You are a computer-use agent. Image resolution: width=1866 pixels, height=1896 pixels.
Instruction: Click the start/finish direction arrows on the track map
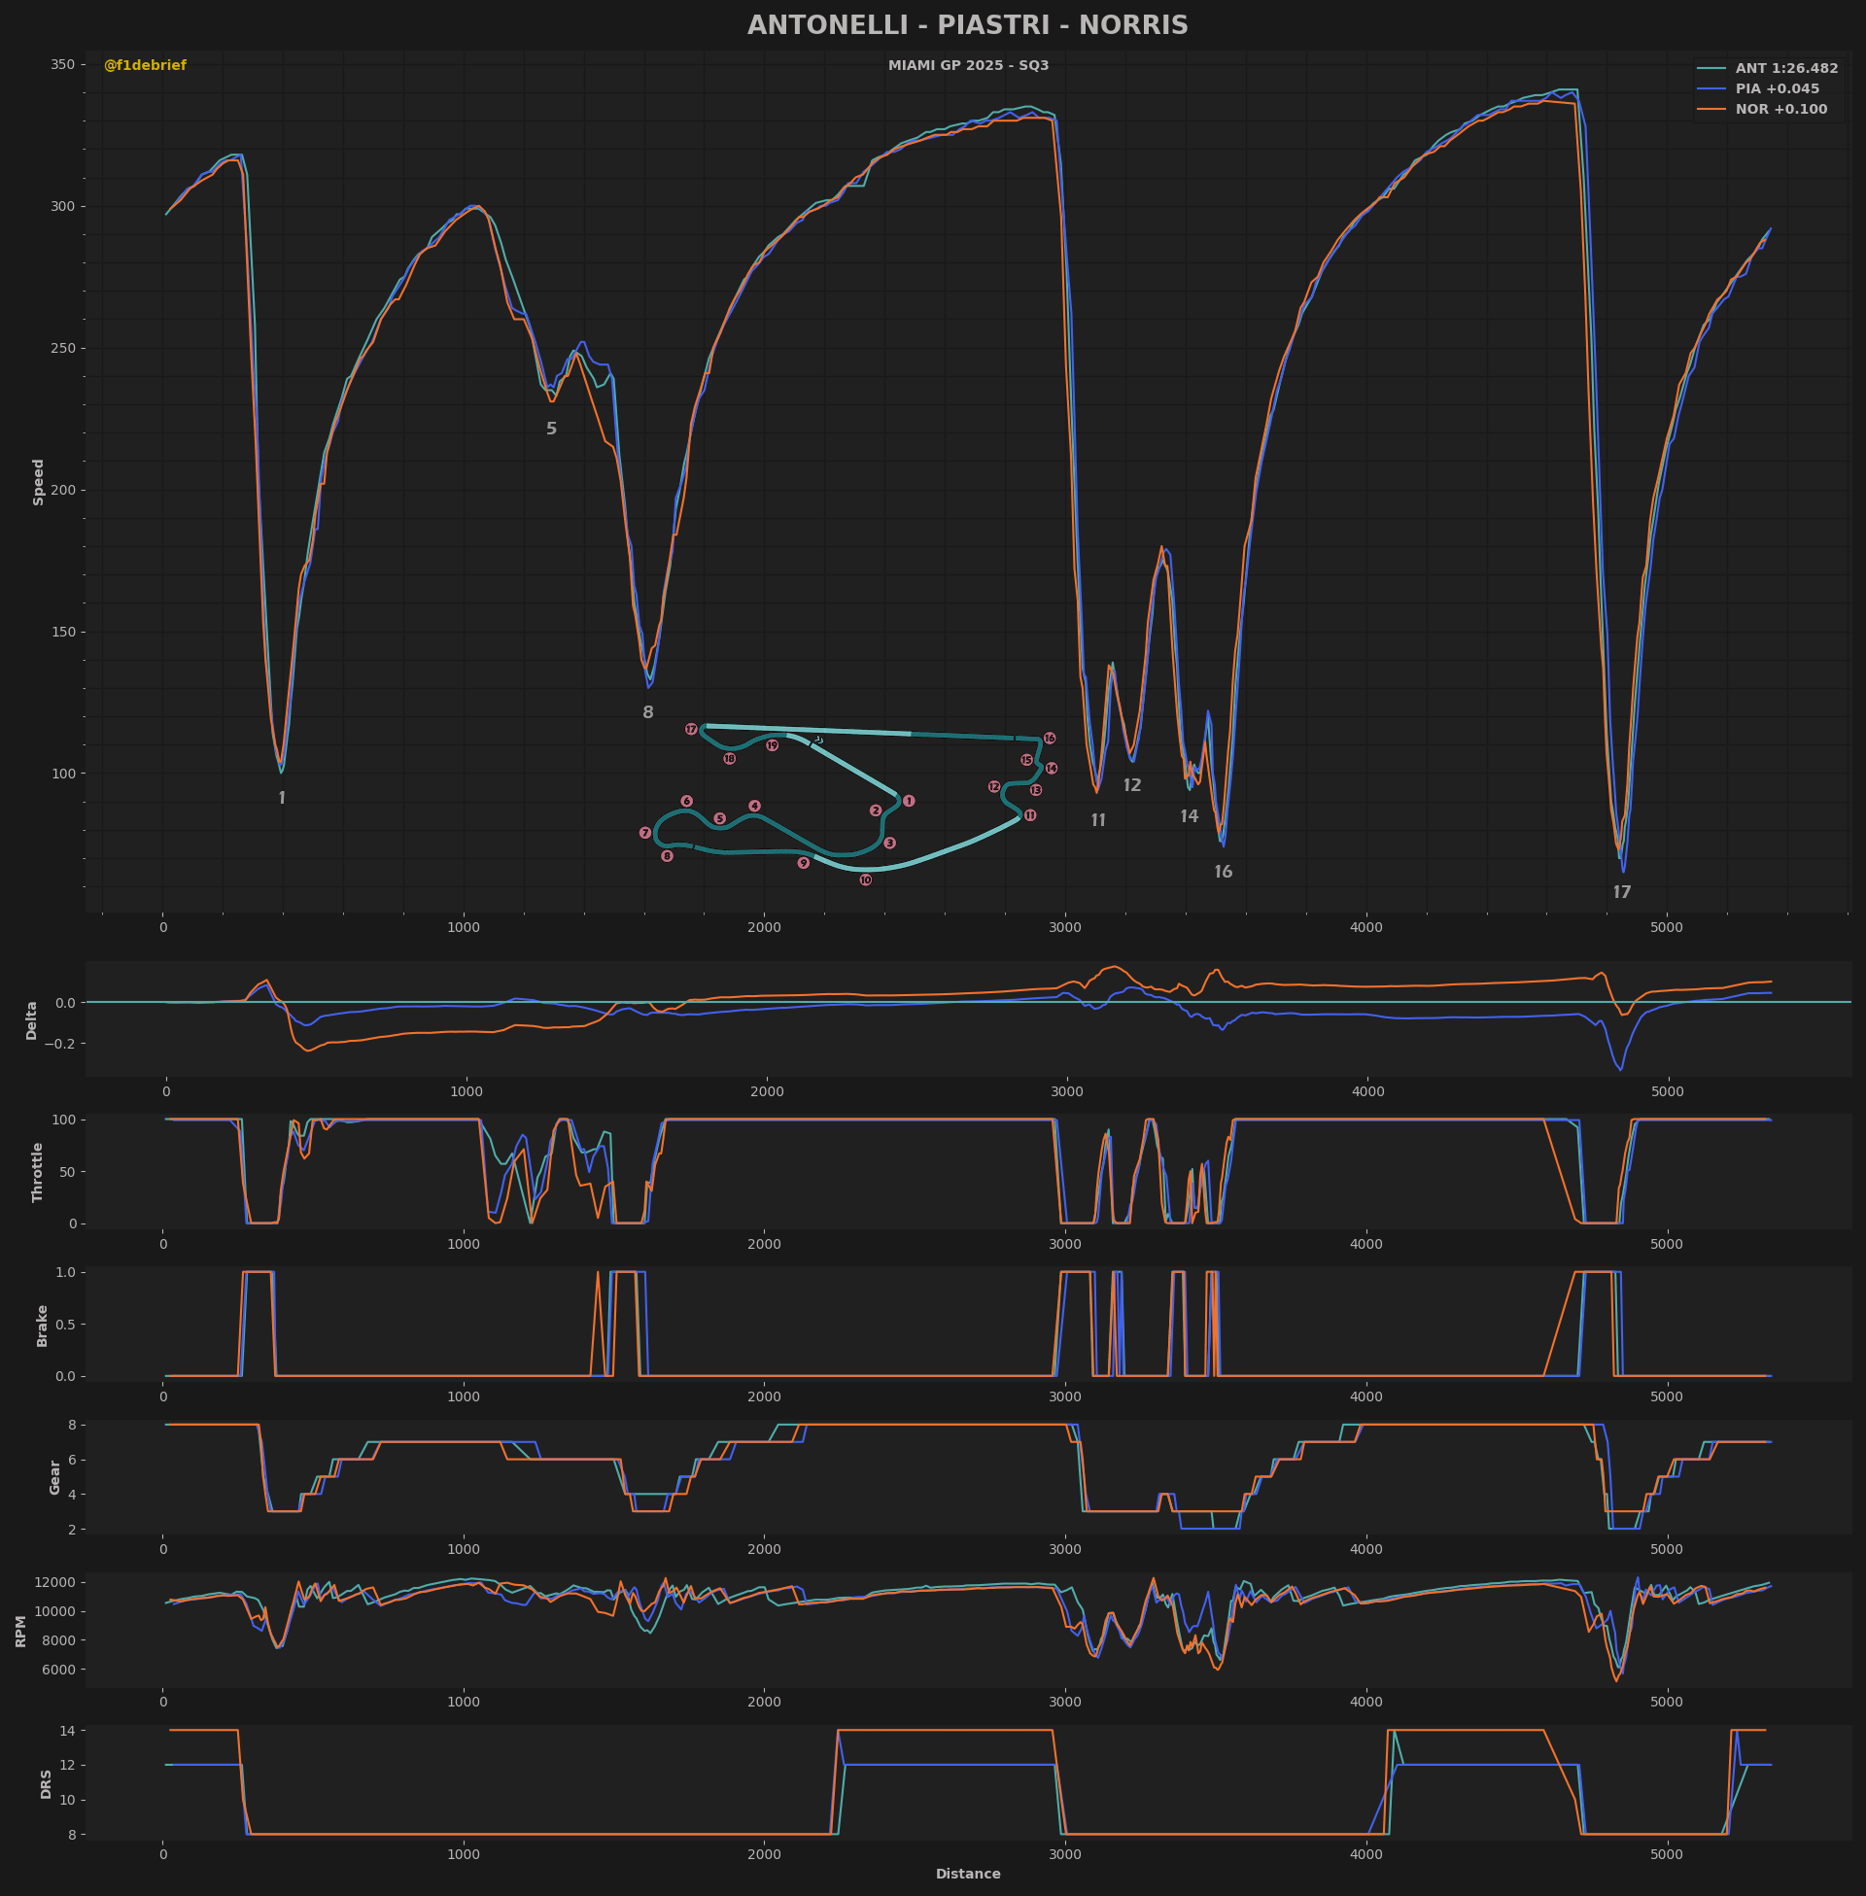[x=817, y=740]
